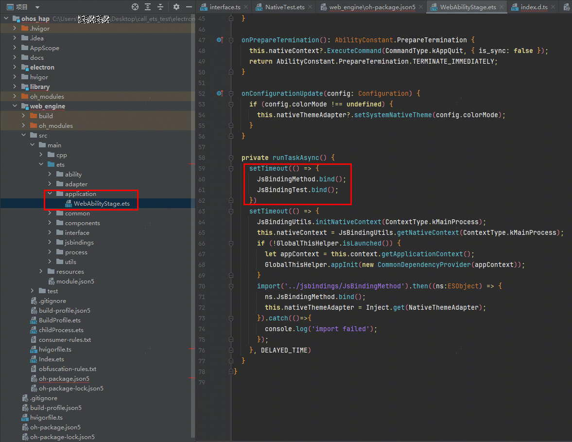This screenshot has height=442, width=572.
Task: Fold the onPrepareTermination method at line 47
Action: click(231, 40)
